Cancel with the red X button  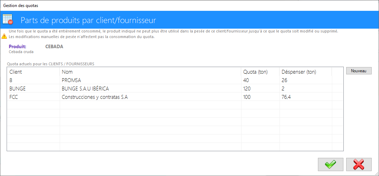[359, 164]
